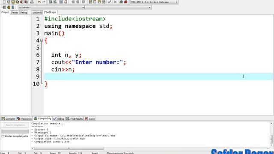This screenshot has width=274, height=154.
Task: Click the 'int n, y;' declaration line
Action: click(x=66, y=55)
